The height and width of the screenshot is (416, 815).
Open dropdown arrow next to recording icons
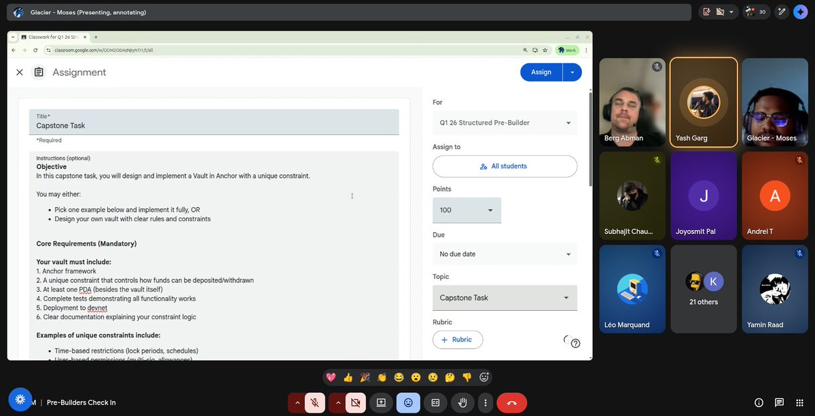(x=731, y=12)
